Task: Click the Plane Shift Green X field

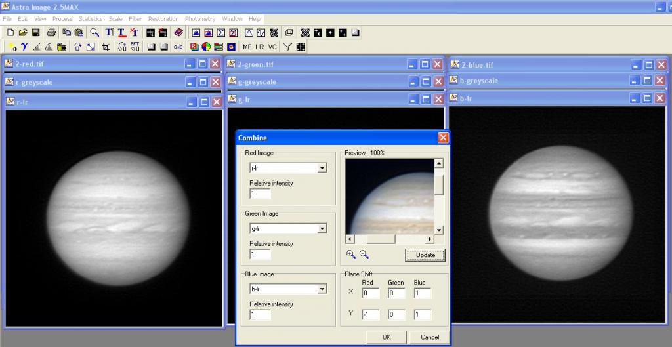Action: click(396, 293)
